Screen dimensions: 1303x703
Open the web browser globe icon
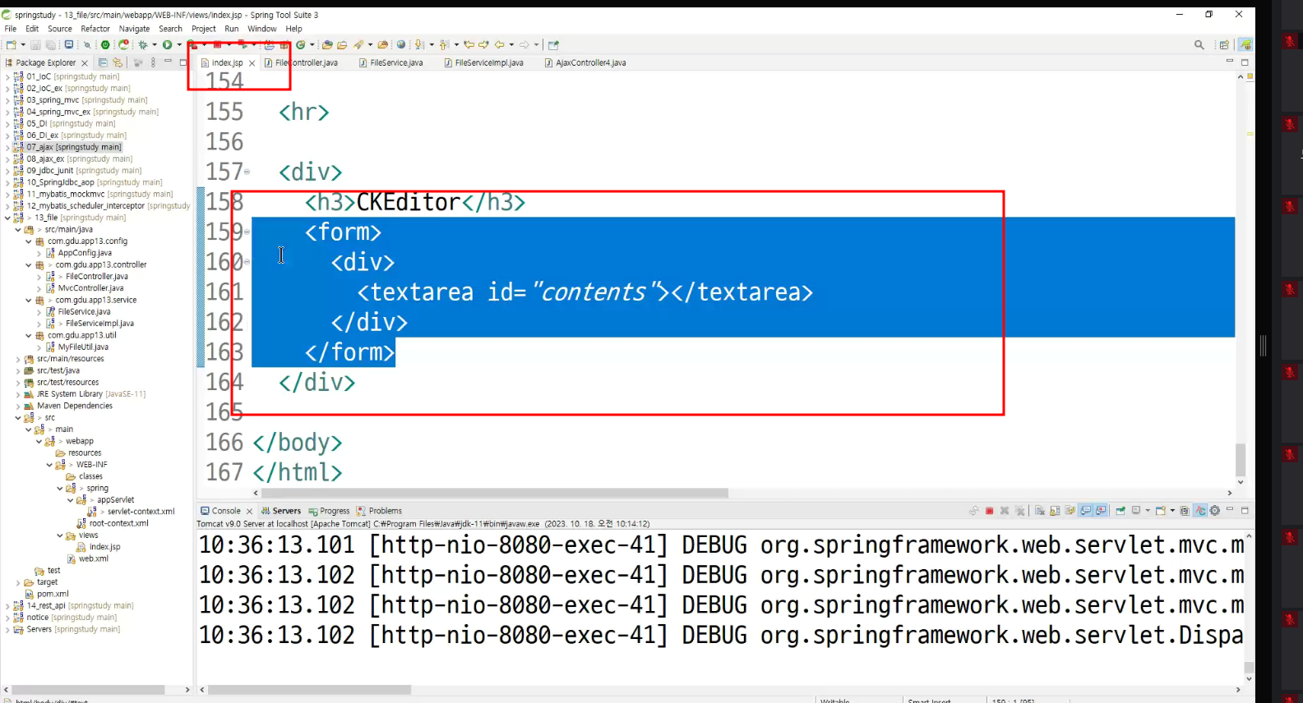[400, 44]
